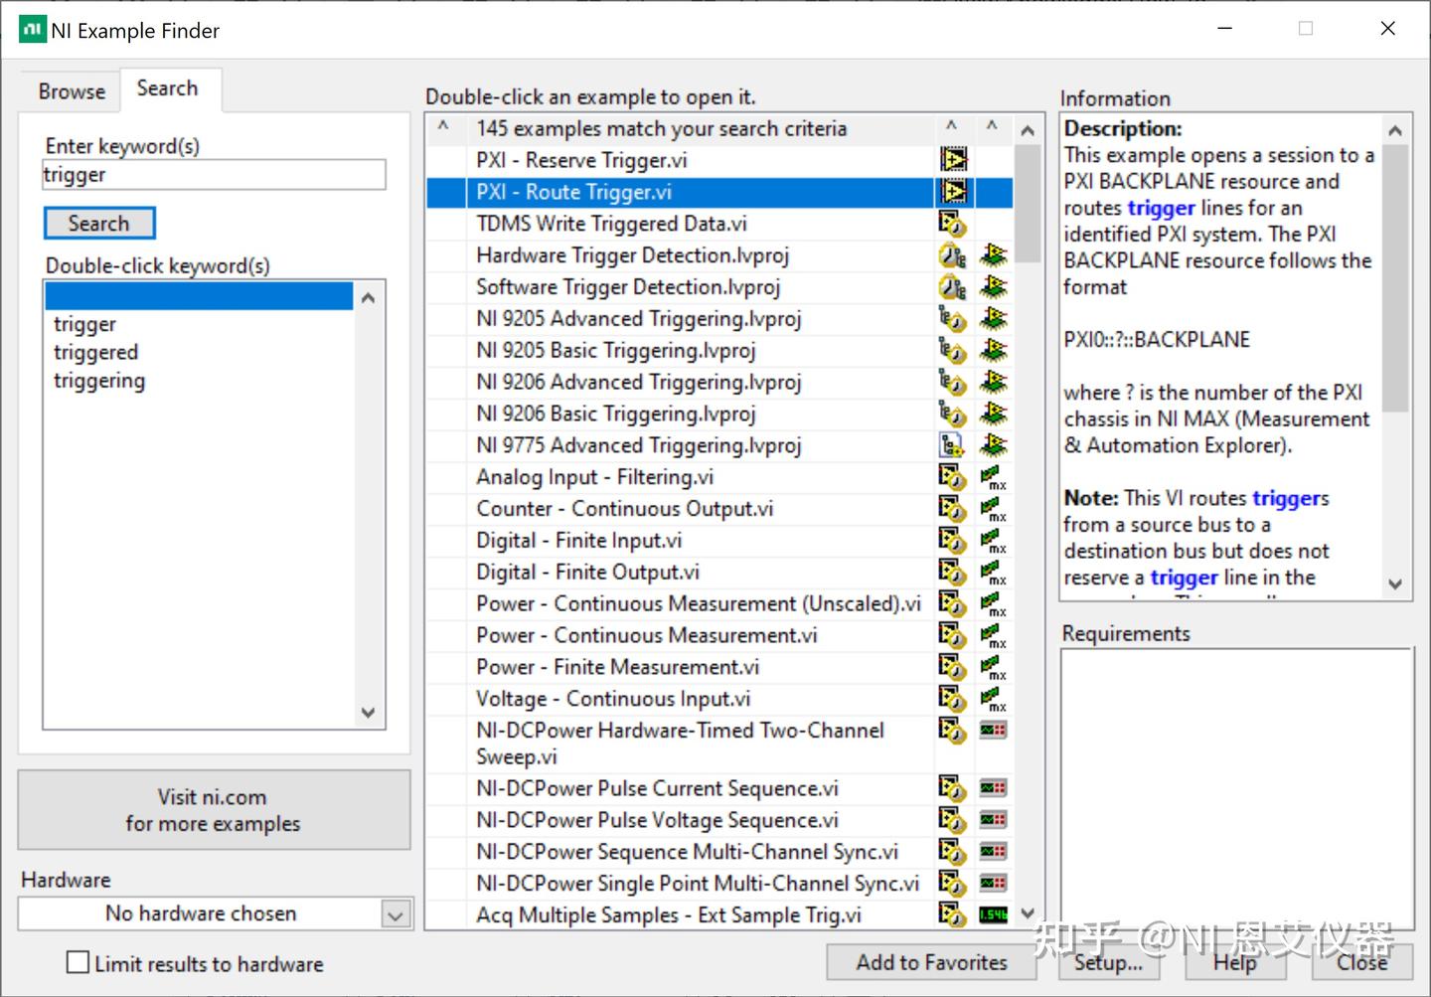This screenshot has height=997, width=1431.
Task: Click VI icon beside Analog Input - Filtering.vi
Action: [x=953, y=477]
